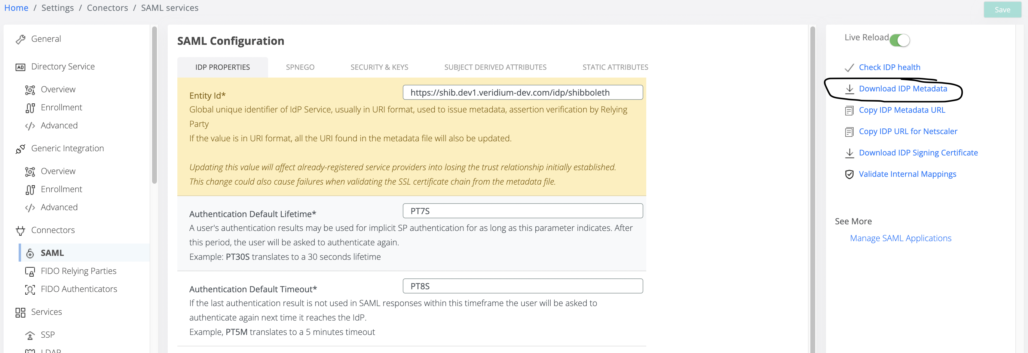
Task: Click the Directory Service AD icon
Action: click(x=20, y=67)
